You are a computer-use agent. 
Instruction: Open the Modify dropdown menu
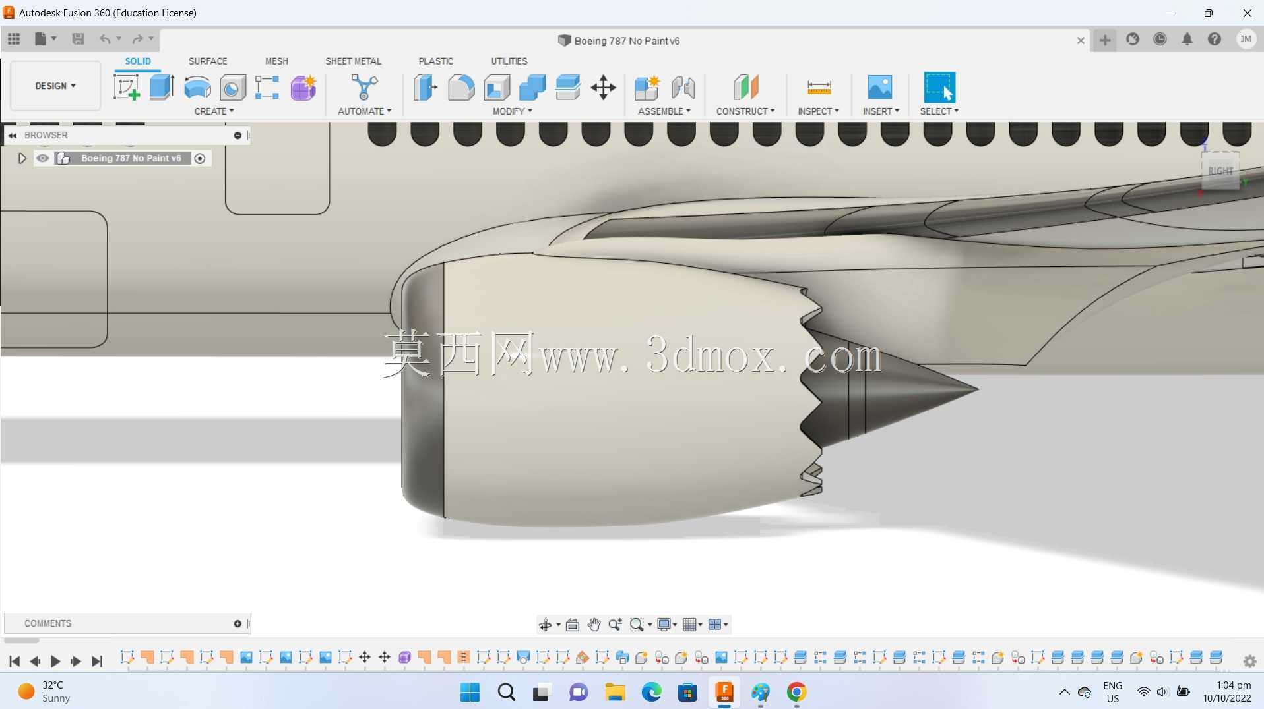coord(513,111)
